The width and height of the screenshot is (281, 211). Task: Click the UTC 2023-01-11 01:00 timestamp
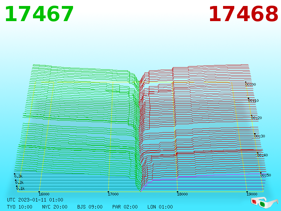35,200
